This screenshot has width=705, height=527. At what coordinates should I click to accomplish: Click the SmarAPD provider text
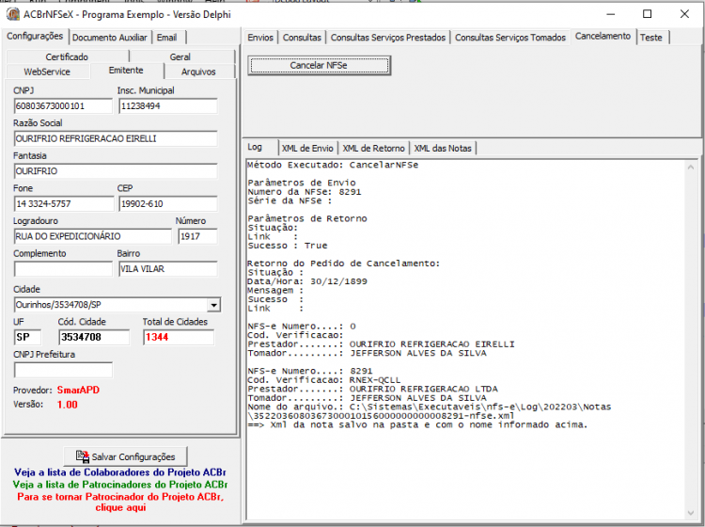pyautogui.click(x=78, y=391)
